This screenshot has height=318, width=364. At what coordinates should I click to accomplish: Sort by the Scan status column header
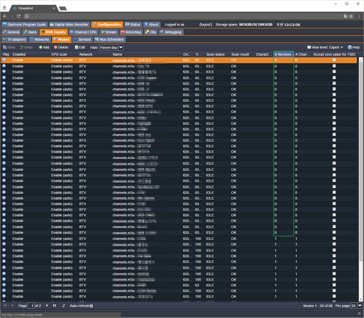click(217, 54)
